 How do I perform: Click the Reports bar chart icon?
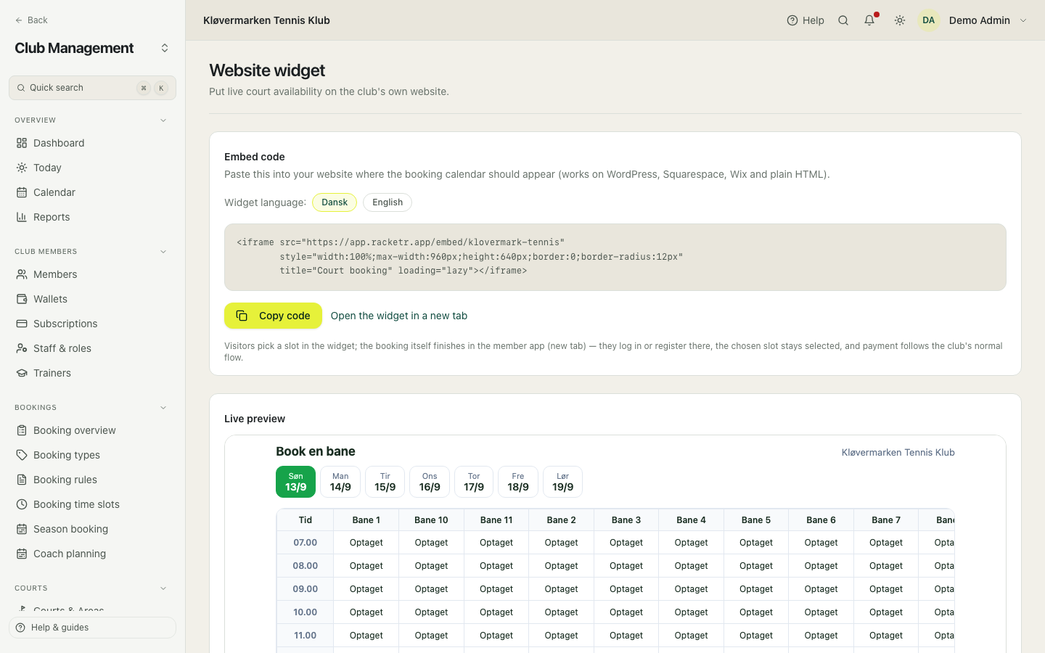tap(22, 217)
